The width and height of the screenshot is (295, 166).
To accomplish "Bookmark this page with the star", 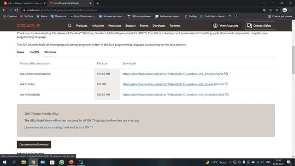I will [x=277, y=10].
